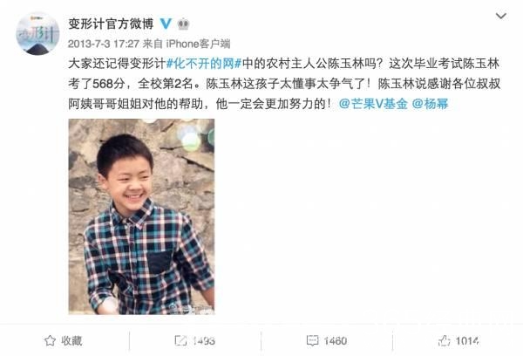523x356 pixels.
Task: Click the 变形计 profile avatar
Action: [x=37, y=34]
